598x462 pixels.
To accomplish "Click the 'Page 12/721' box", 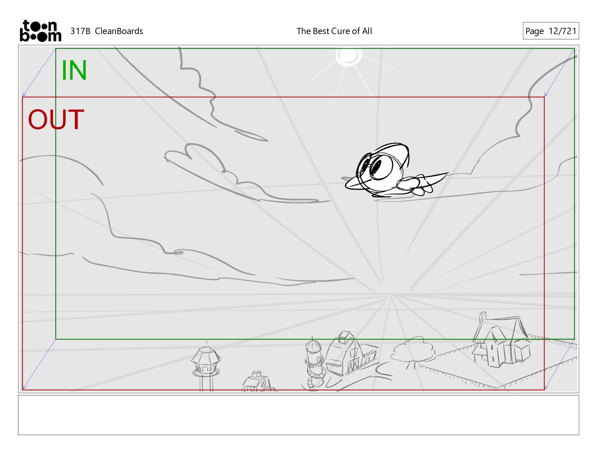I will (551, 31).
